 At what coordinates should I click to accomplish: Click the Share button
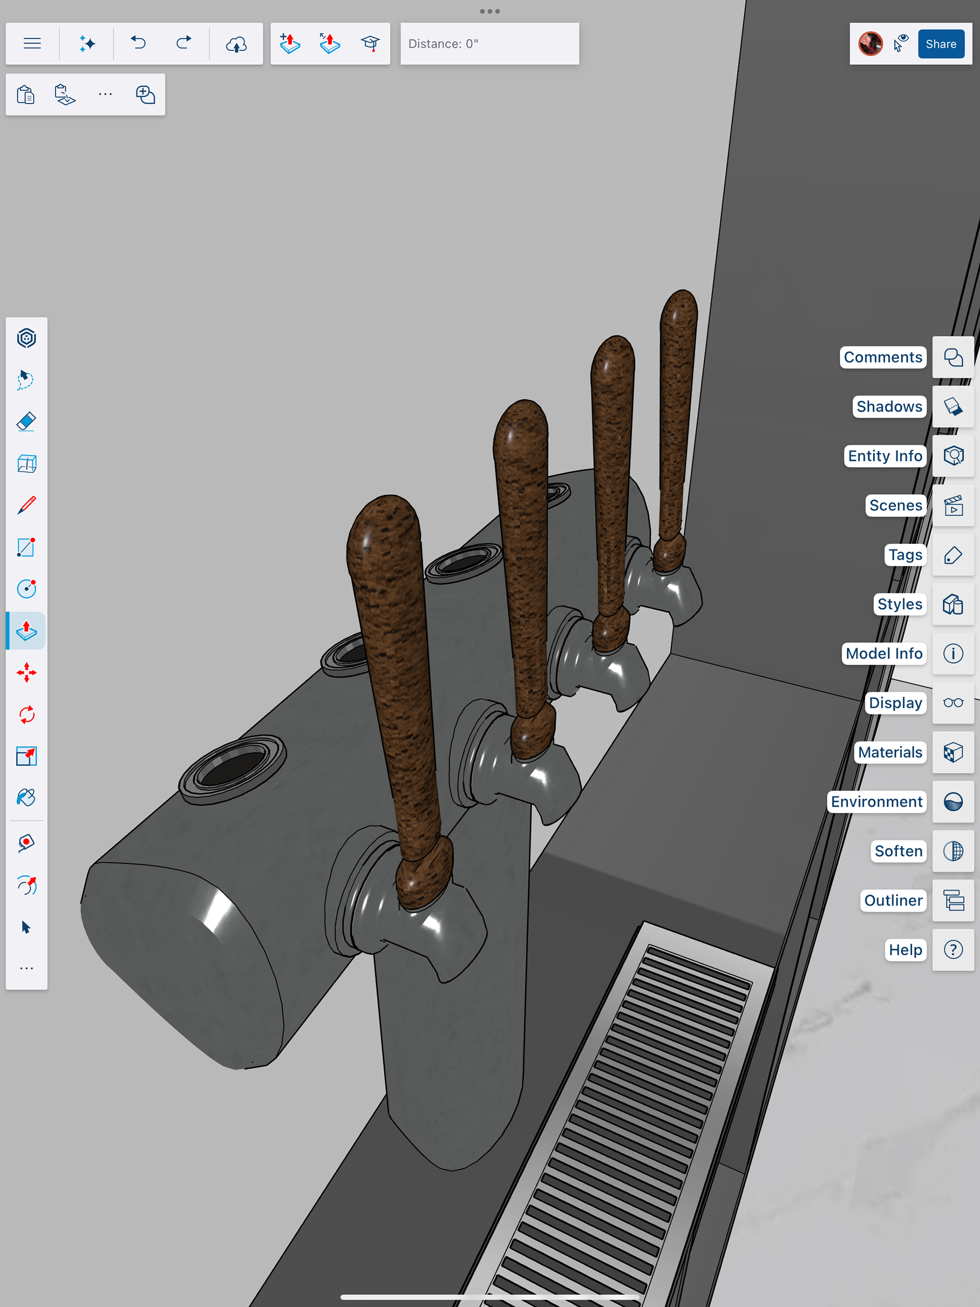940,44
